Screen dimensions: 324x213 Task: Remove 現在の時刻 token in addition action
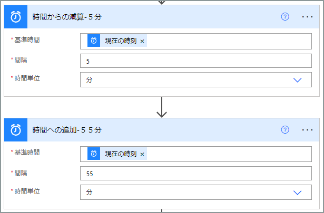coord(142,154)
